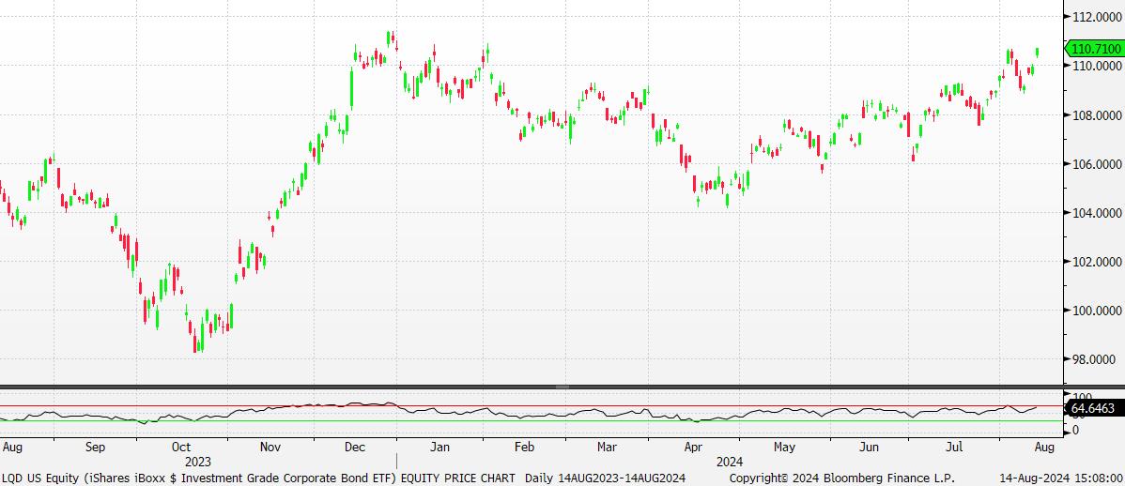Click the Mar month label

click(607, 448)
